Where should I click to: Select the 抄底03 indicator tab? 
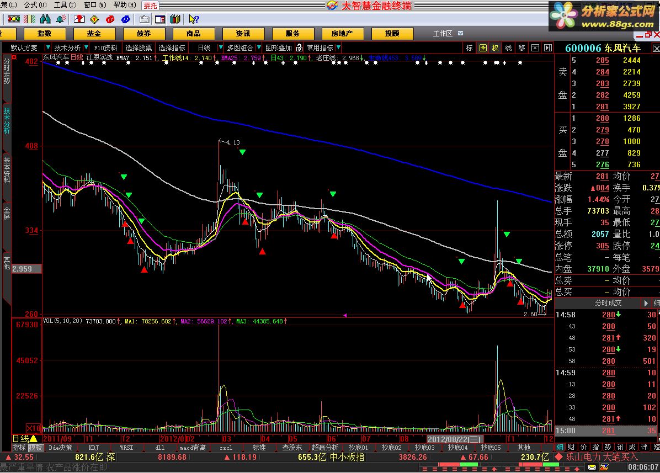coord(424,448)
